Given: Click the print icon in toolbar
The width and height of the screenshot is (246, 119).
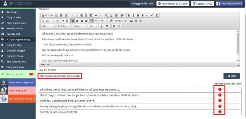Looking at the screenshot, I should [61, 16].
